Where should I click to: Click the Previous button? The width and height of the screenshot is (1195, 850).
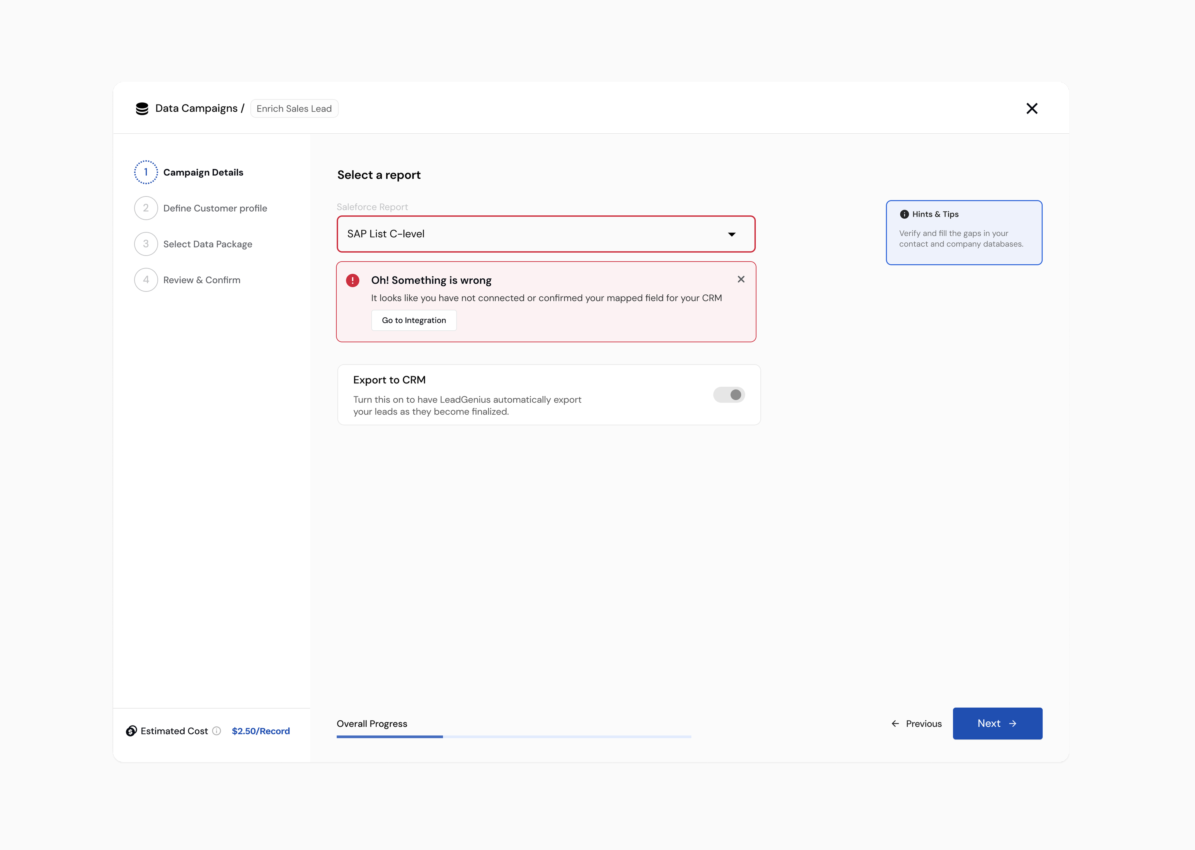[917, 723]
